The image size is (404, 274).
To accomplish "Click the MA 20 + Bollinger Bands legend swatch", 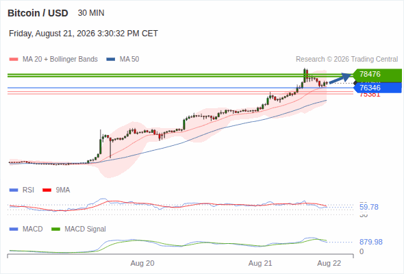I will coord(14,60).
